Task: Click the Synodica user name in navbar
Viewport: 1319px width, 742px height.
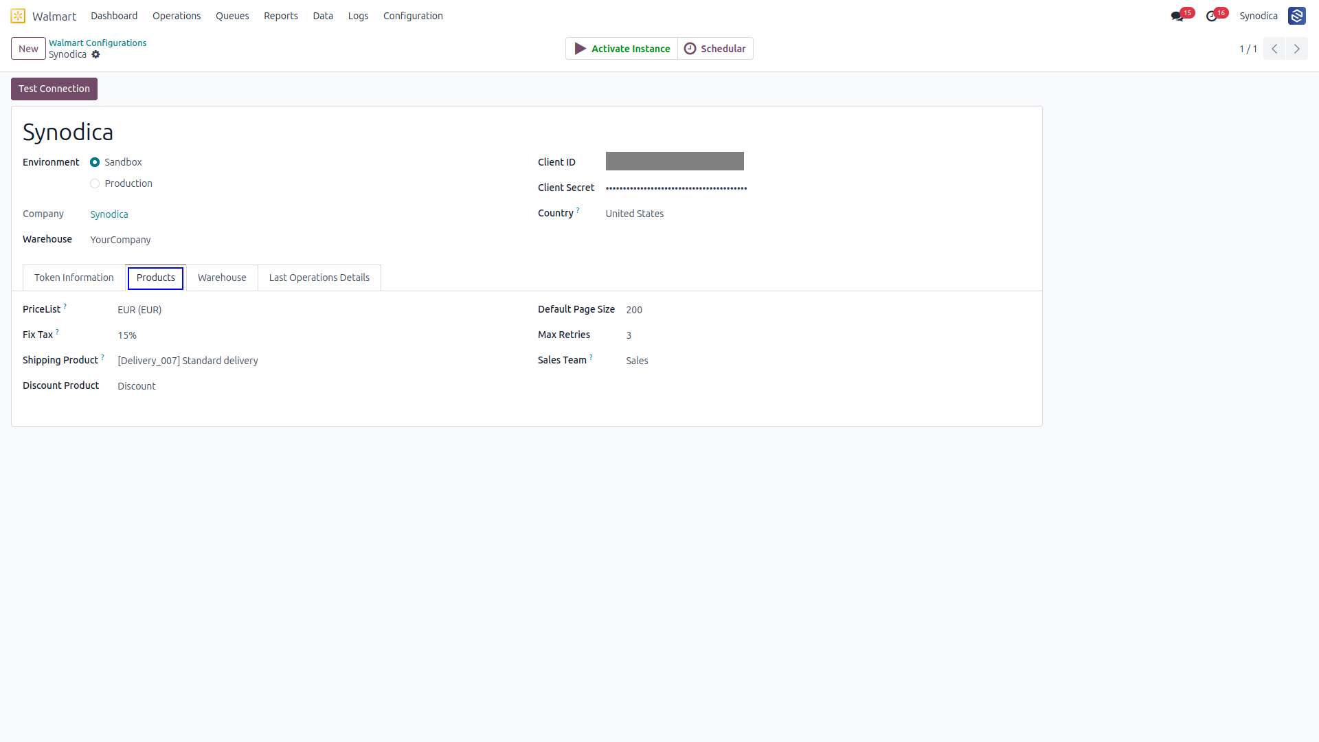Action: 1259,16
